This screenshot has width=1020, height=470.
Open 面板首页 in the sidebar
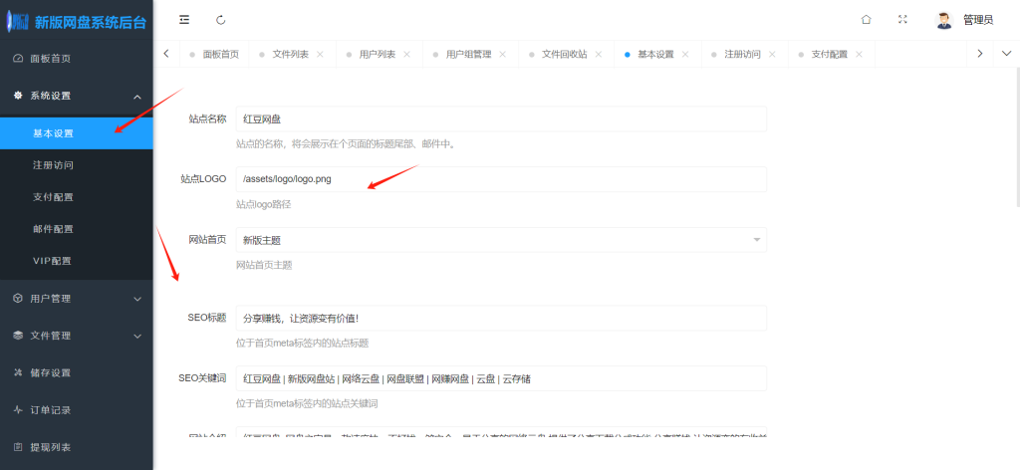[76, 59]
